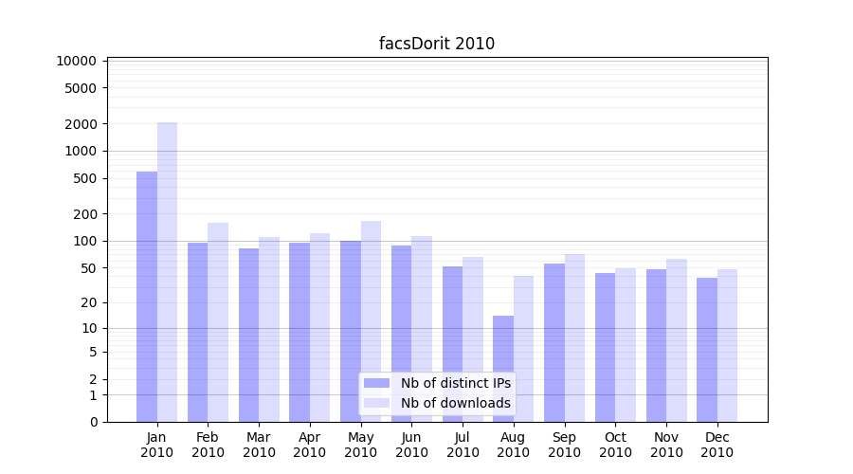The image size is (853, 474).
Task: Select the December downloads bar
Action: pyautogui.click(x=727, y=345)
